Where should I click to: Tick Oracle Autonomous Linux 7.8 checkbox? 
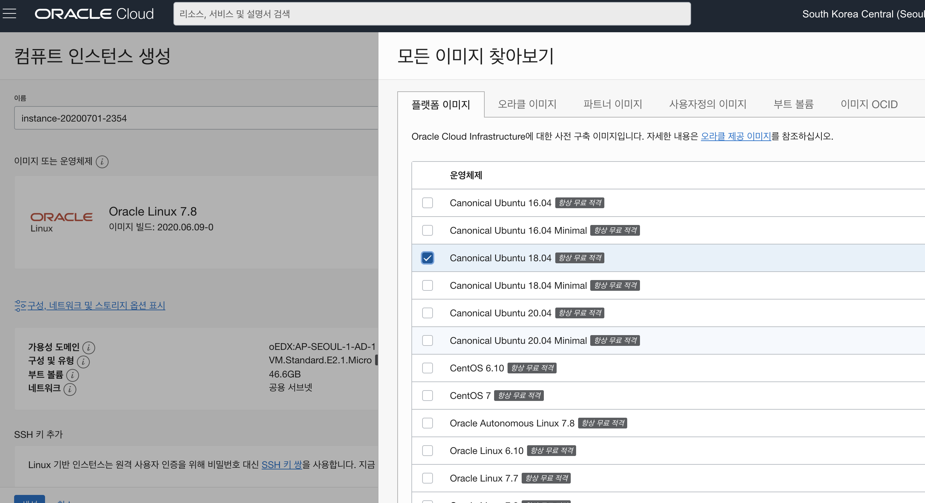click(x=427, y=423)
